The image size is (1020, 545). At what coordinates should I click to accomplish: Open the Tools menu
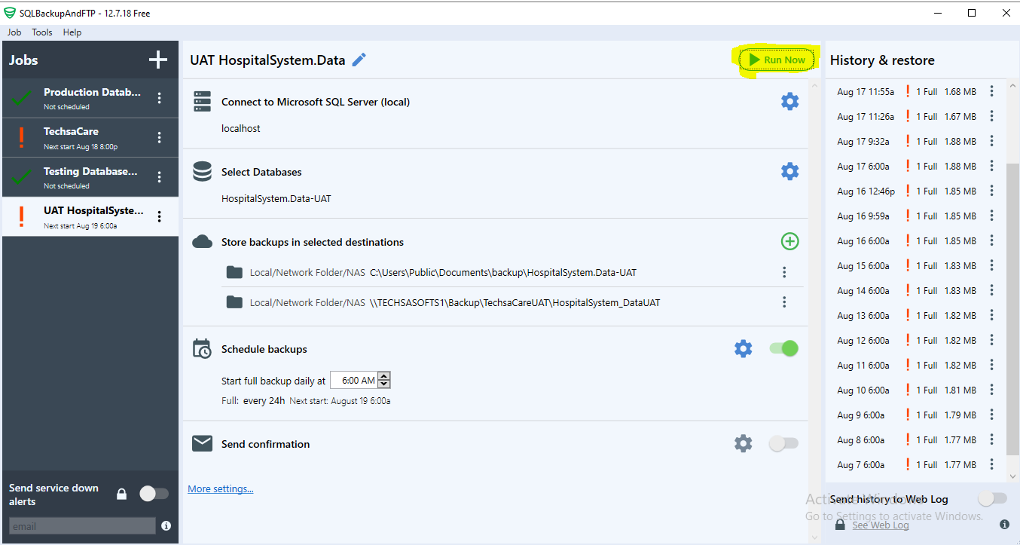42,32
